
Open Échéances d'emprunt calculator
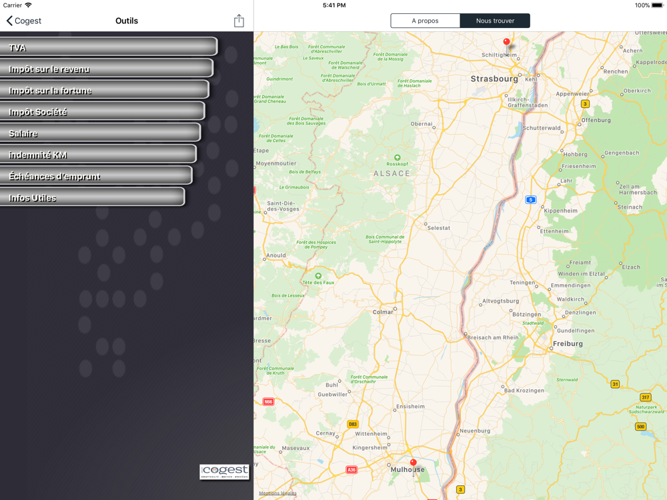coord(95,175)
